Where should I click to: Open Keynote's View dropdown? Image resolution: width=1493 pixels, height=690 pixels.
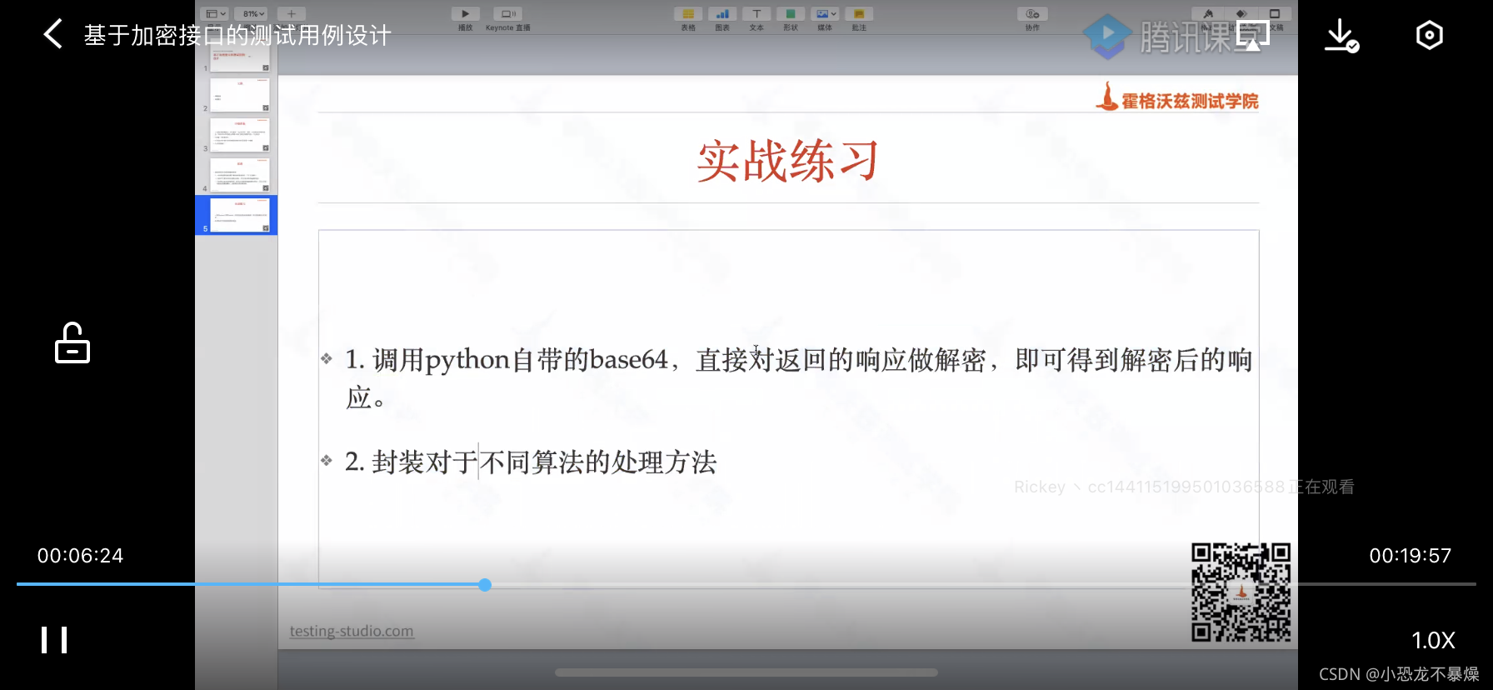coord(216,14)
